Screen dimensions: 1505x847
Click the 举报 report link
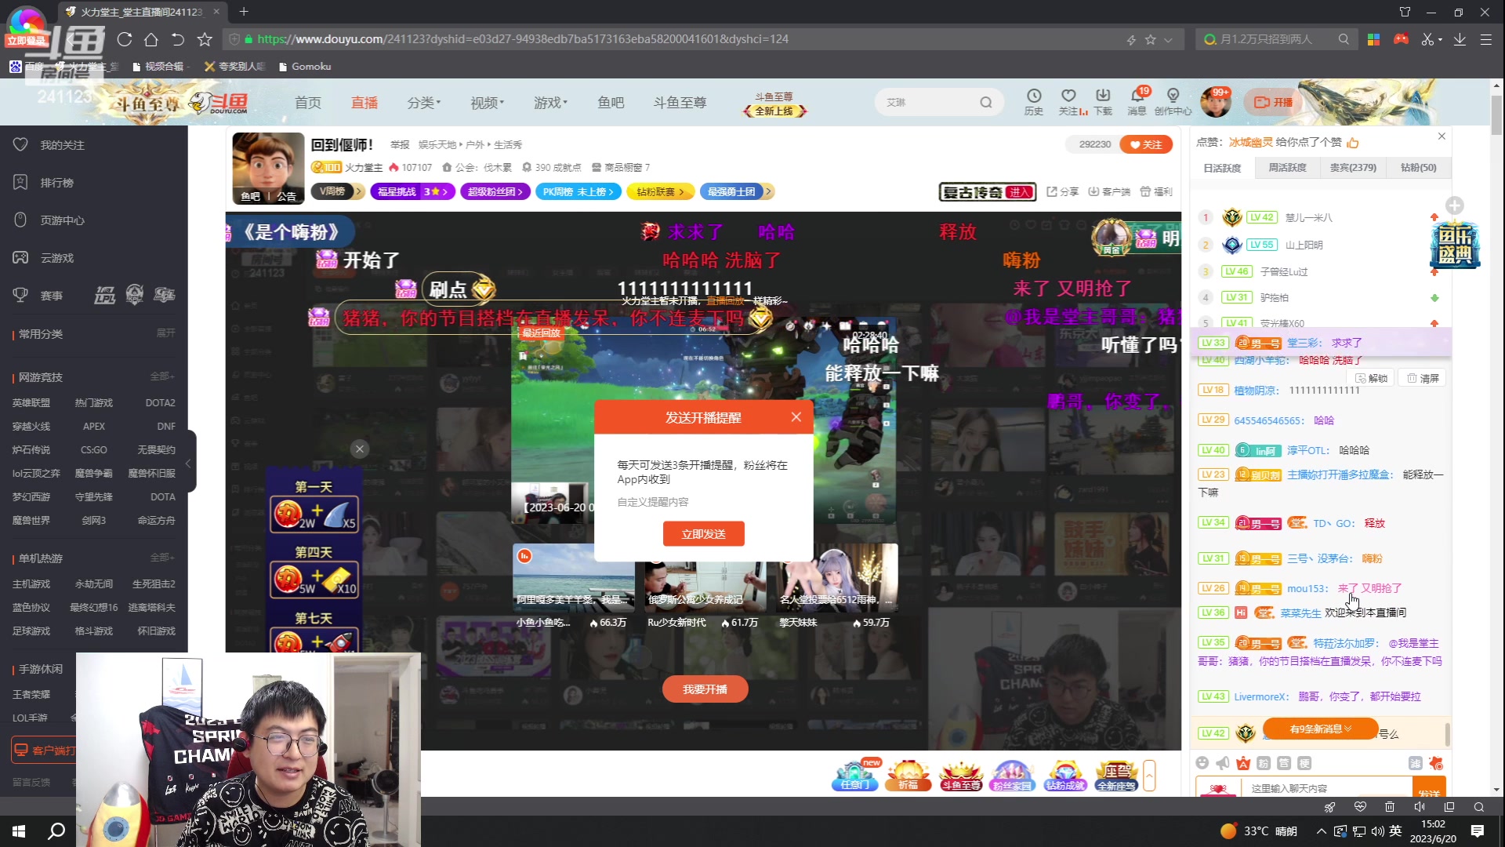point(400,145)
